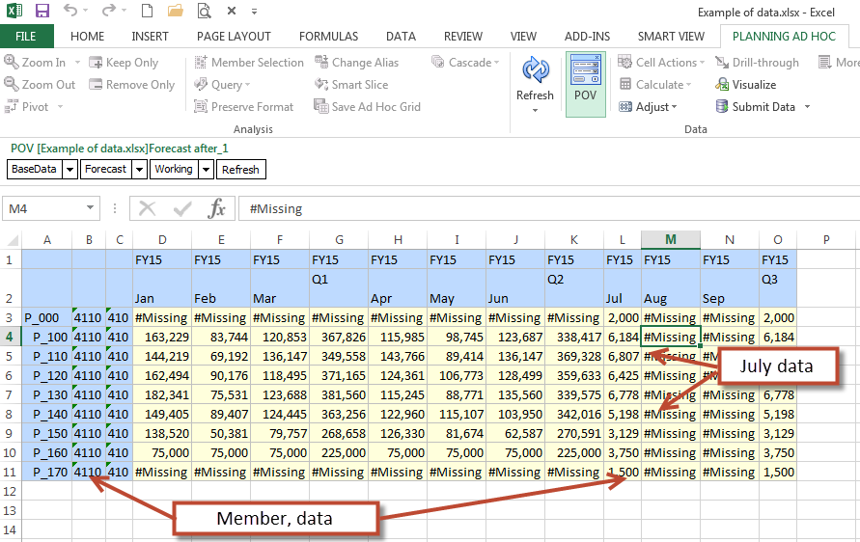The image size is (860, 542).
Task: Click Keep Only
Action: 124,63
